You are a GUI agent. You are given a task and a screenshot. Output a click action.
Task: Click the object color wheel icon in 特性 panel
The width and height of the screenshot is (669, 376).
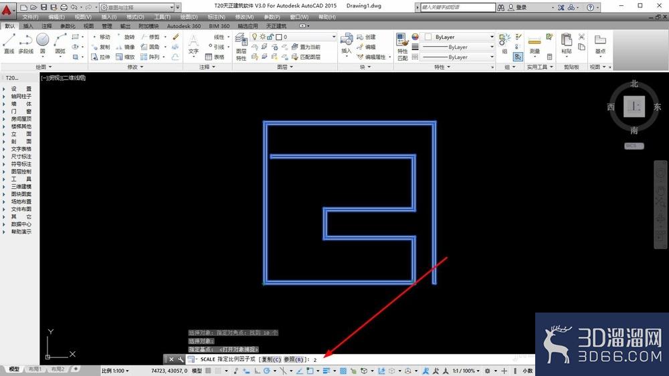[x=415, y=37]
